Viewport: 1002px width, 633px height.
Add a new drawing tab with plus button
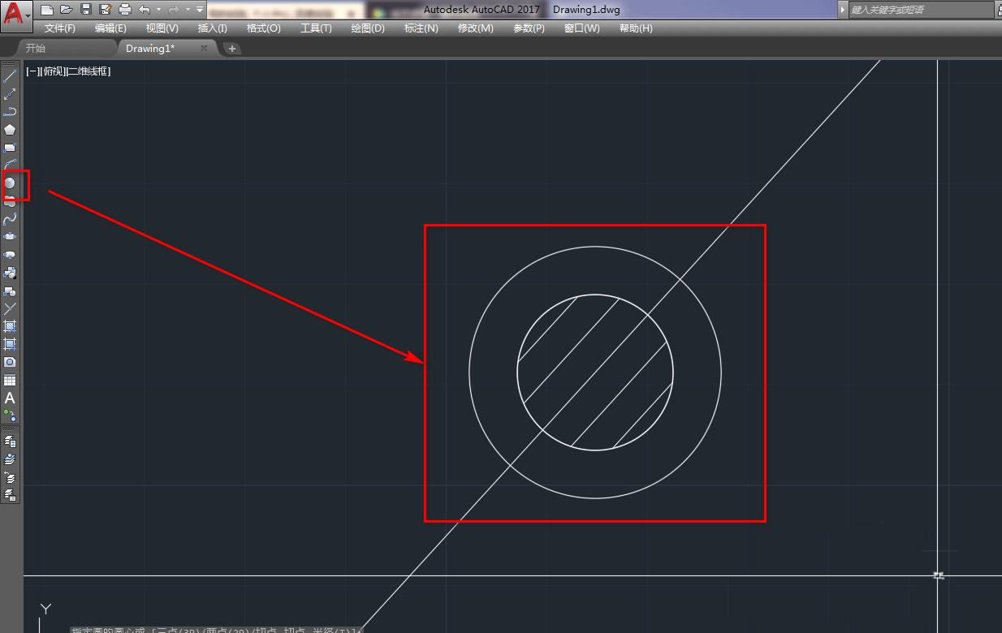pos(232,49)
